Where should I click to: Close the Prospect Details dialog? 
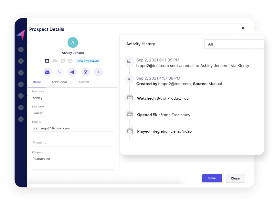tap(243, 28)
